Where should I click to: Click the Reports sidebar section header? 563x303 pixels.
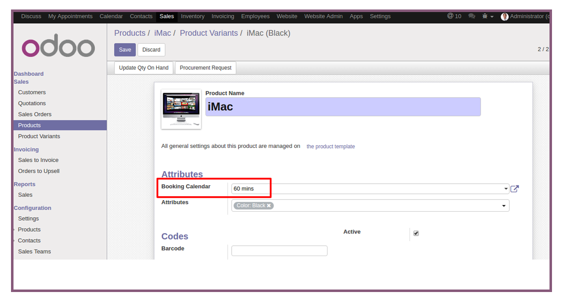tap(24, 184)
